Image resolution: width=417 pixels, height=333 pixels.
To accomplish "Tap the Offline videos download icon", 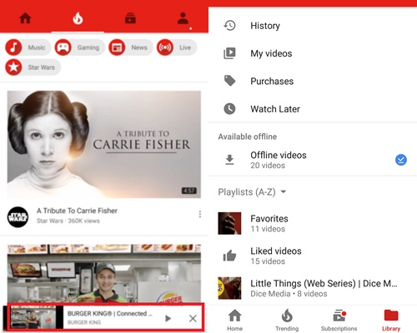I will coord(229,160).
